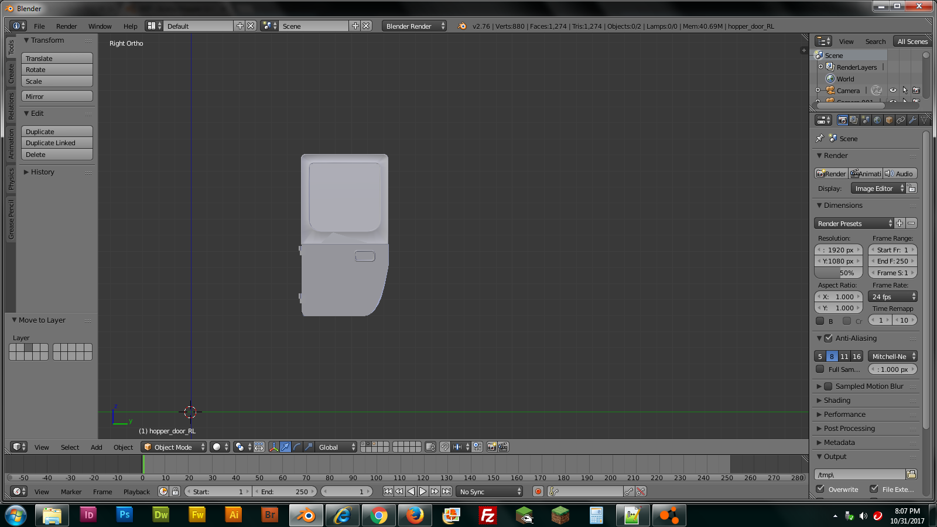Viewport: 937px width, 527px height.
Task: Open the Blender Render engine dropdown
Action: click(415, 26)
